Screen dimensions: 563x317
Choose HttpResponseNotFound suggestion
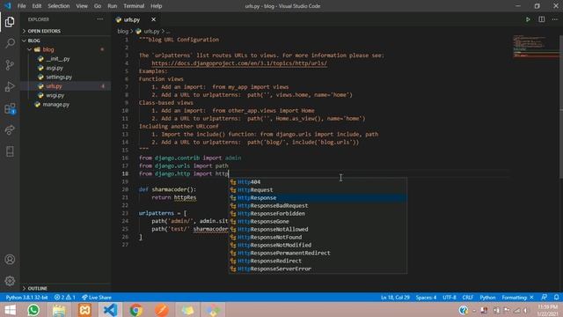pyautogui.click(x=318, y=237)
